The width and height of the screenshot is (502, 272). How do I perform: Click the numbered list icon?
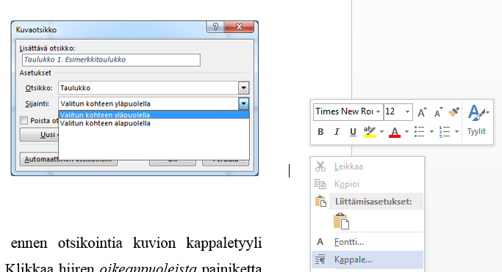(445, 131)
